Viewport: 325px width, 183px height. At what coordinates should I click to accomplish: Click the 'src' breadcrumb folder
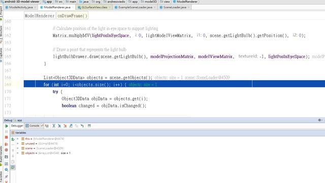tap(59, 2)
